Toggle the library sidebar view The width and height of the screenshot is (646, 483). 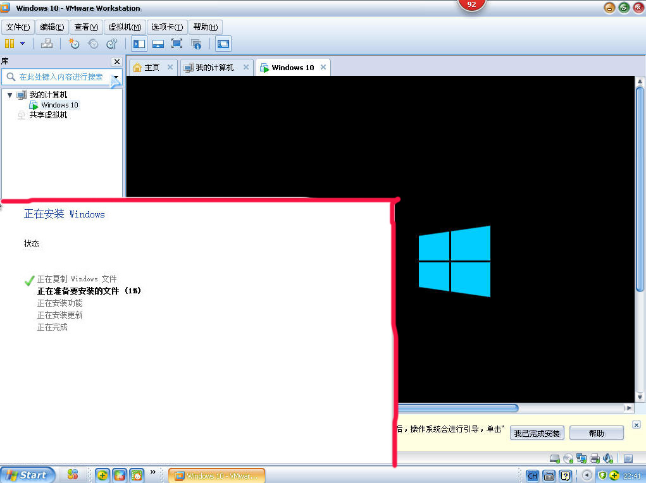139,44
